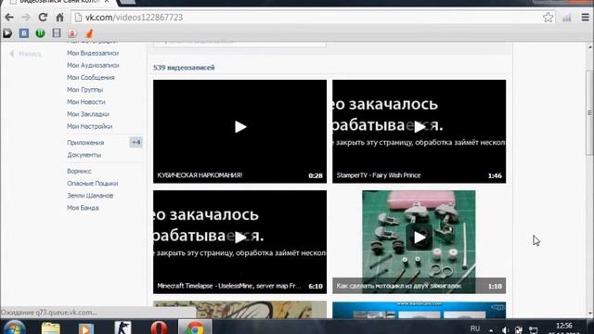Bookmark this page with the star icon

[x=548, y=18]
